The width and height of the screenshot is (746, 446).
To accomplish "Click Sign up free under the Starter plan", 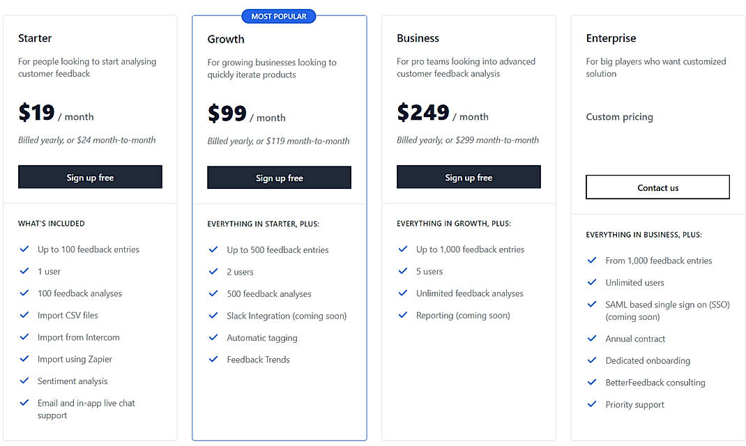I will (90, 176).
